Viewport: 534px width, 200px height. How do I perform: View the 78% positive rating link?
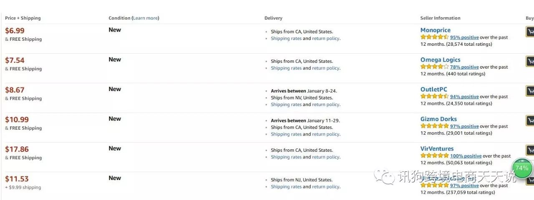point(464,67)
